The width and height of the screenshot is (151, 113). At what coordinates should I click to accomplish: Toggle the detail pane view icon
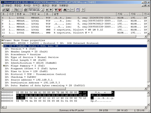34,10
